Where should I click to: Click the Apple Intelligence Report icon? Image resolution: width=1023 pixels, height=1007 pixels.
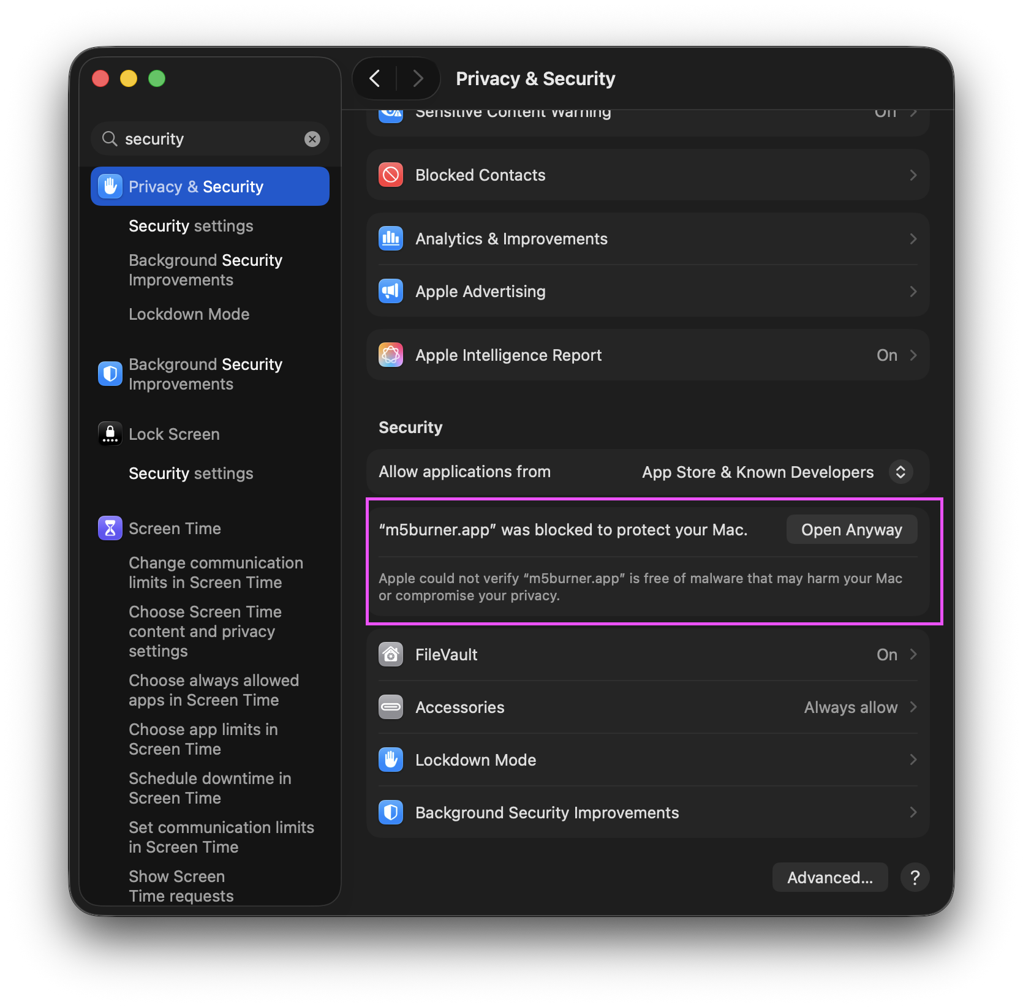click(x=391, y=355)
